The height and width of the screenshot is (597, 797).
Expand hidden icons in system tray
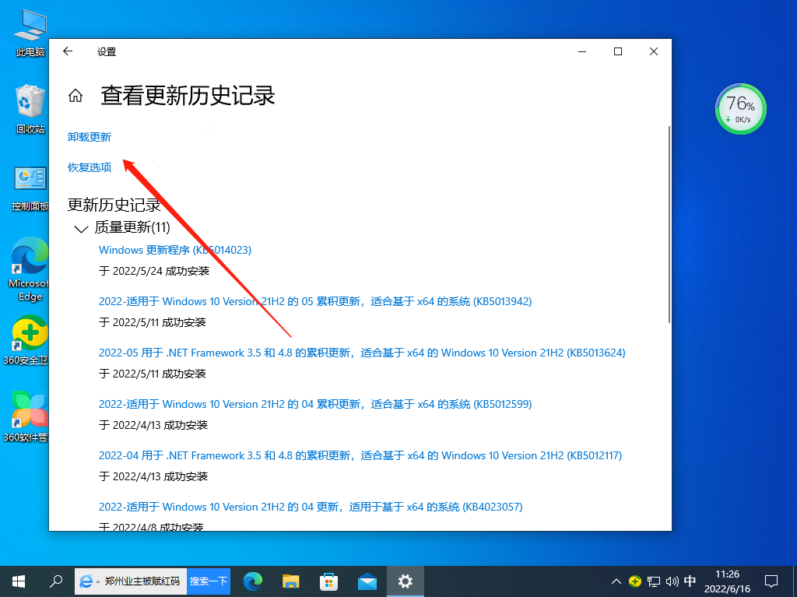616,581
